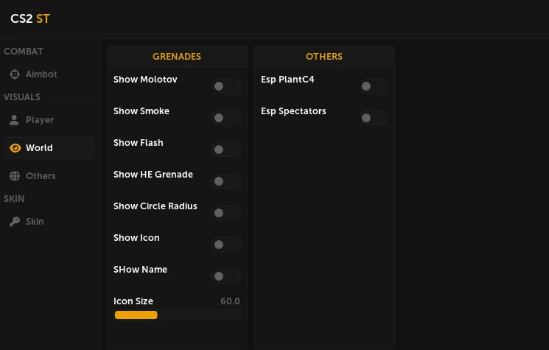Viewport: 549px width, 350px height.
Task: Turn on Esp PlantC4 toggle
Action: [x=373, y=86]
